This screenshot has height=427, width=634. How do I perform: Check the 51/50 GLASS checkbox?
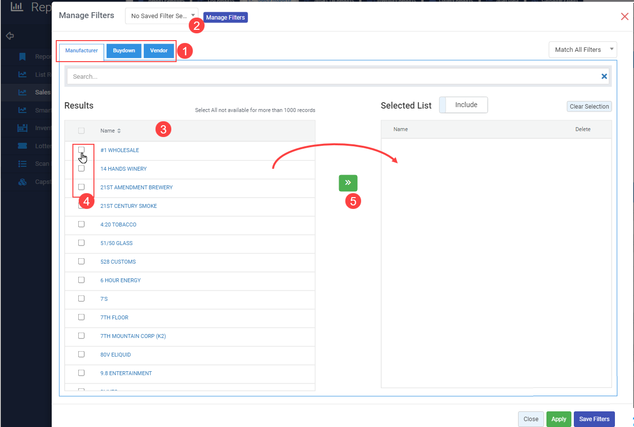tap(81, 243)
